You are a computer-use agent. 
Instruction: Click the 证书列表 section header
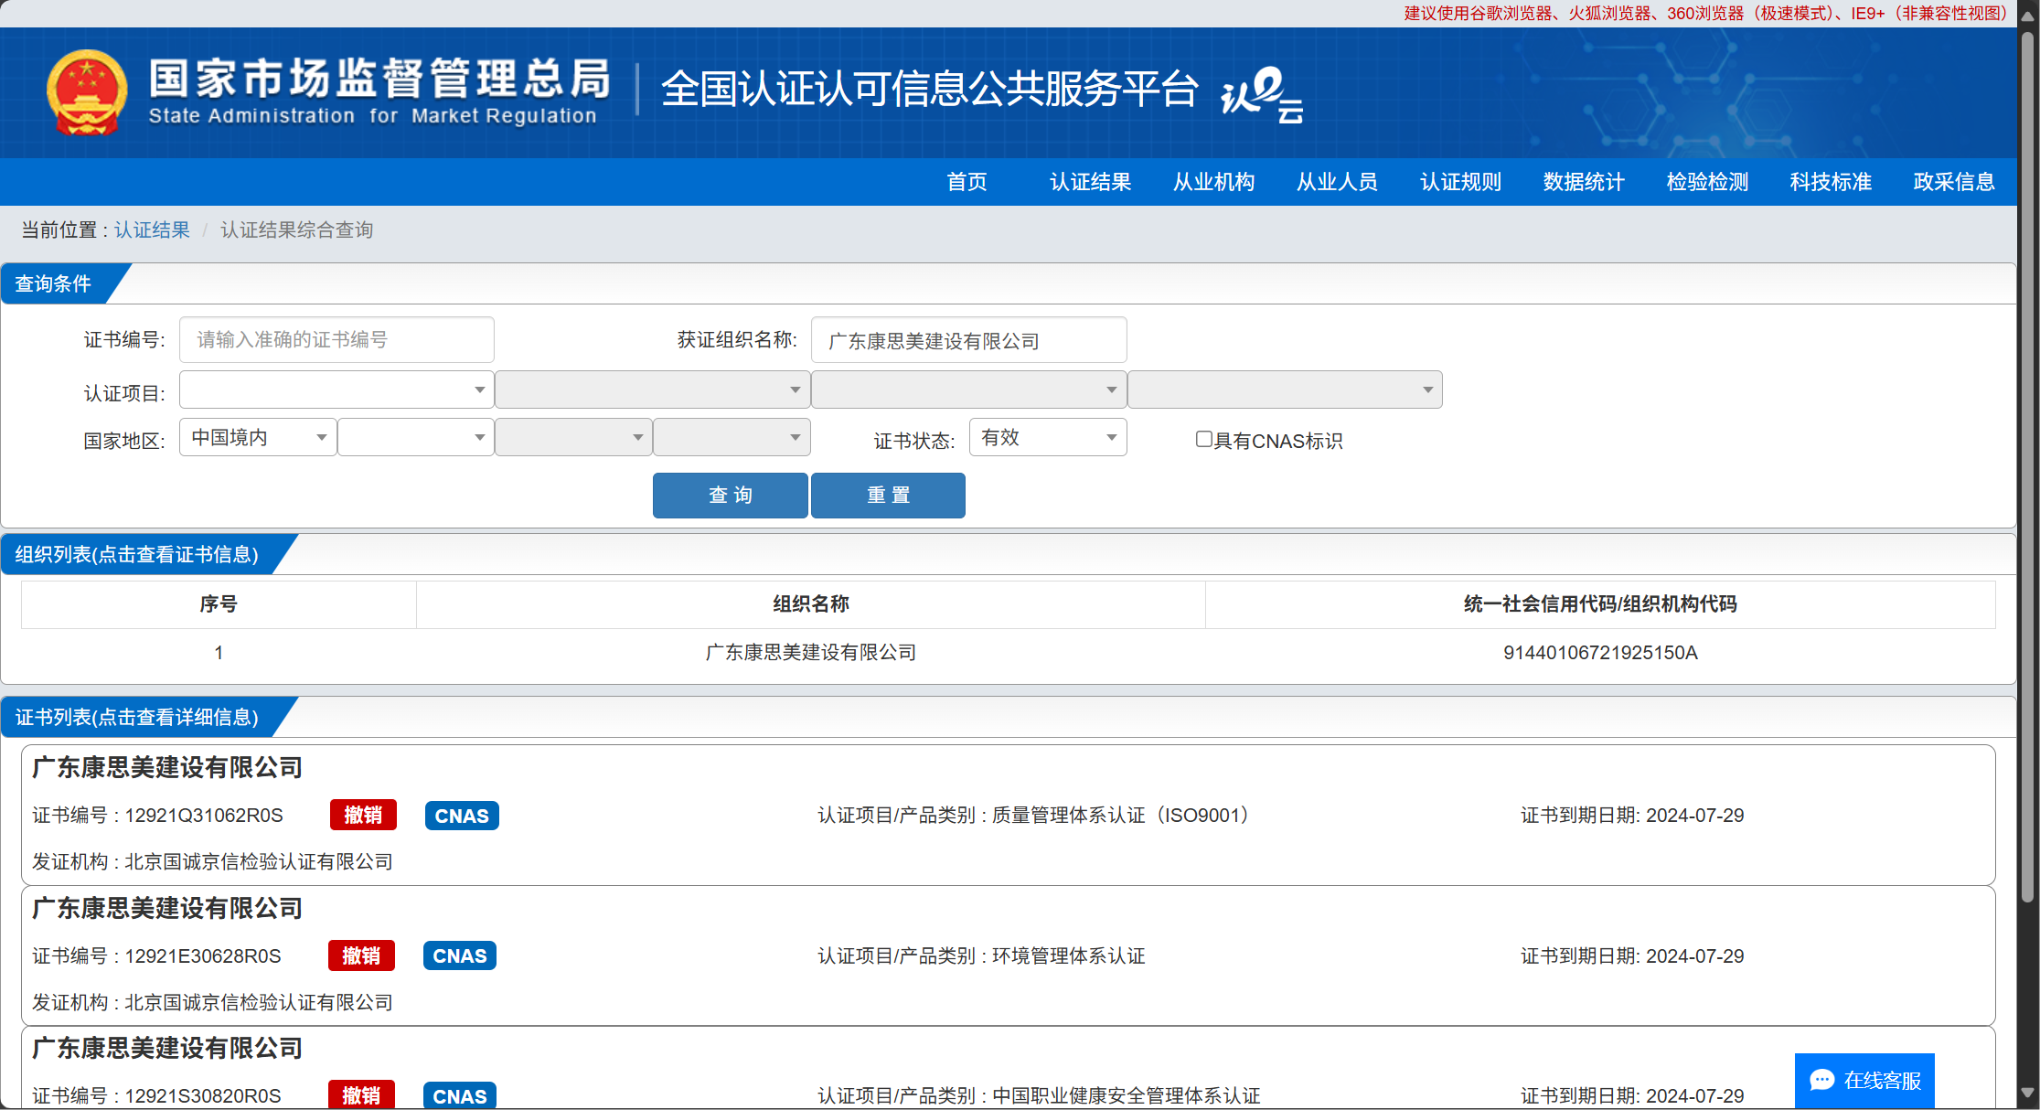click(x=137, y=717)
